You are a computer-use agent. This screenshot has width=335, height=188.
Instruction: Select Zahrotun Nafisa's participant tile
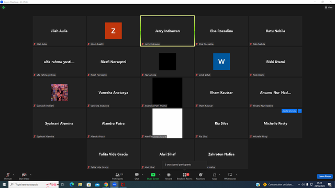(x=221, y=154)
